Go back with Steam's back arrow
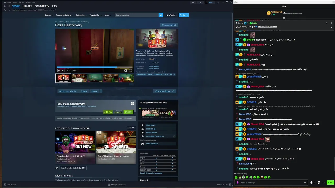335x188 pixels. click(5, 6)
